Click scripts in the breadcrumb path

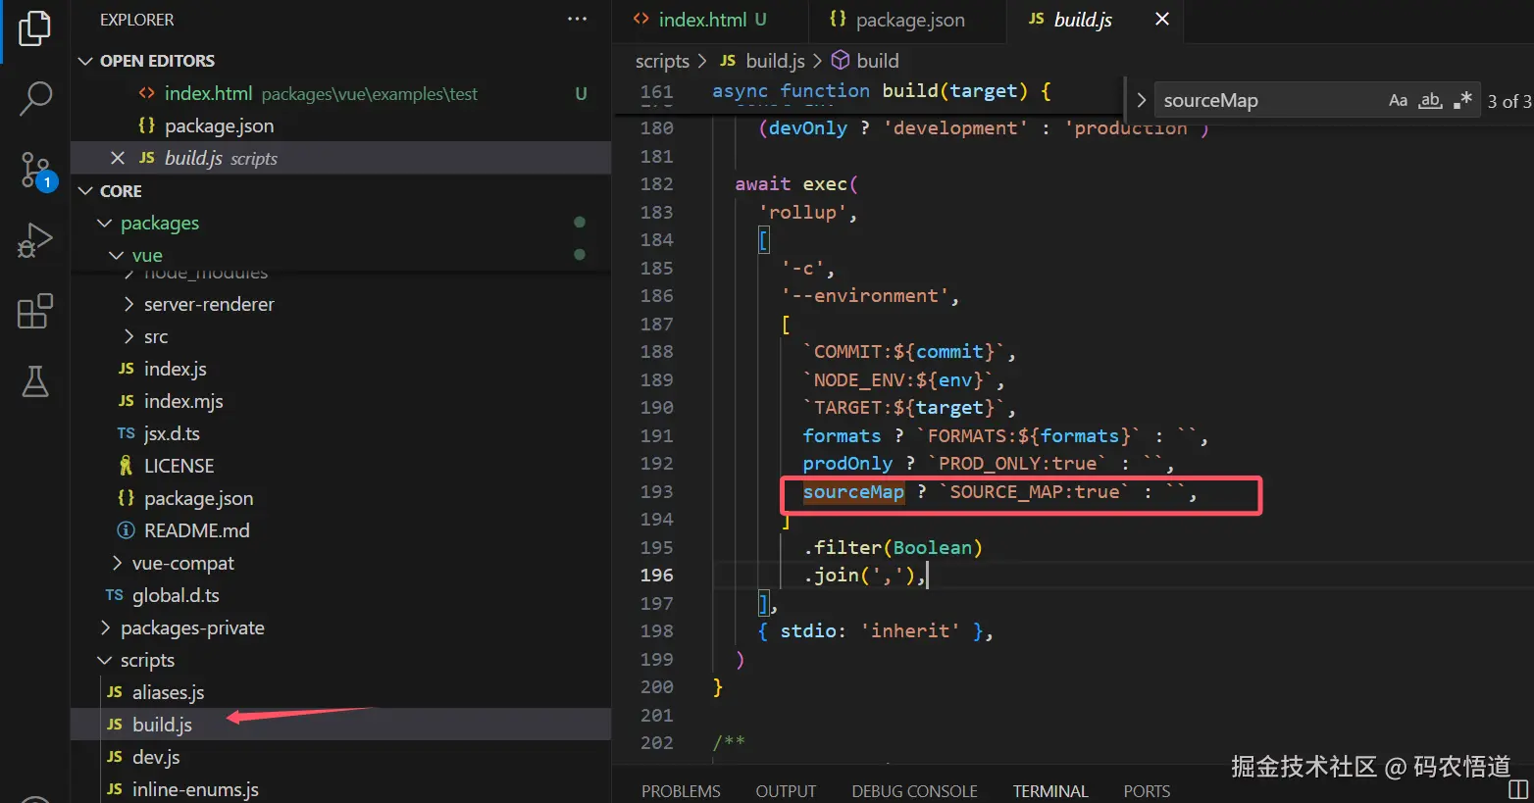click(662, 61)
